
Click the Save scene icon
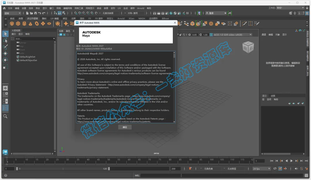pos(35,13)
